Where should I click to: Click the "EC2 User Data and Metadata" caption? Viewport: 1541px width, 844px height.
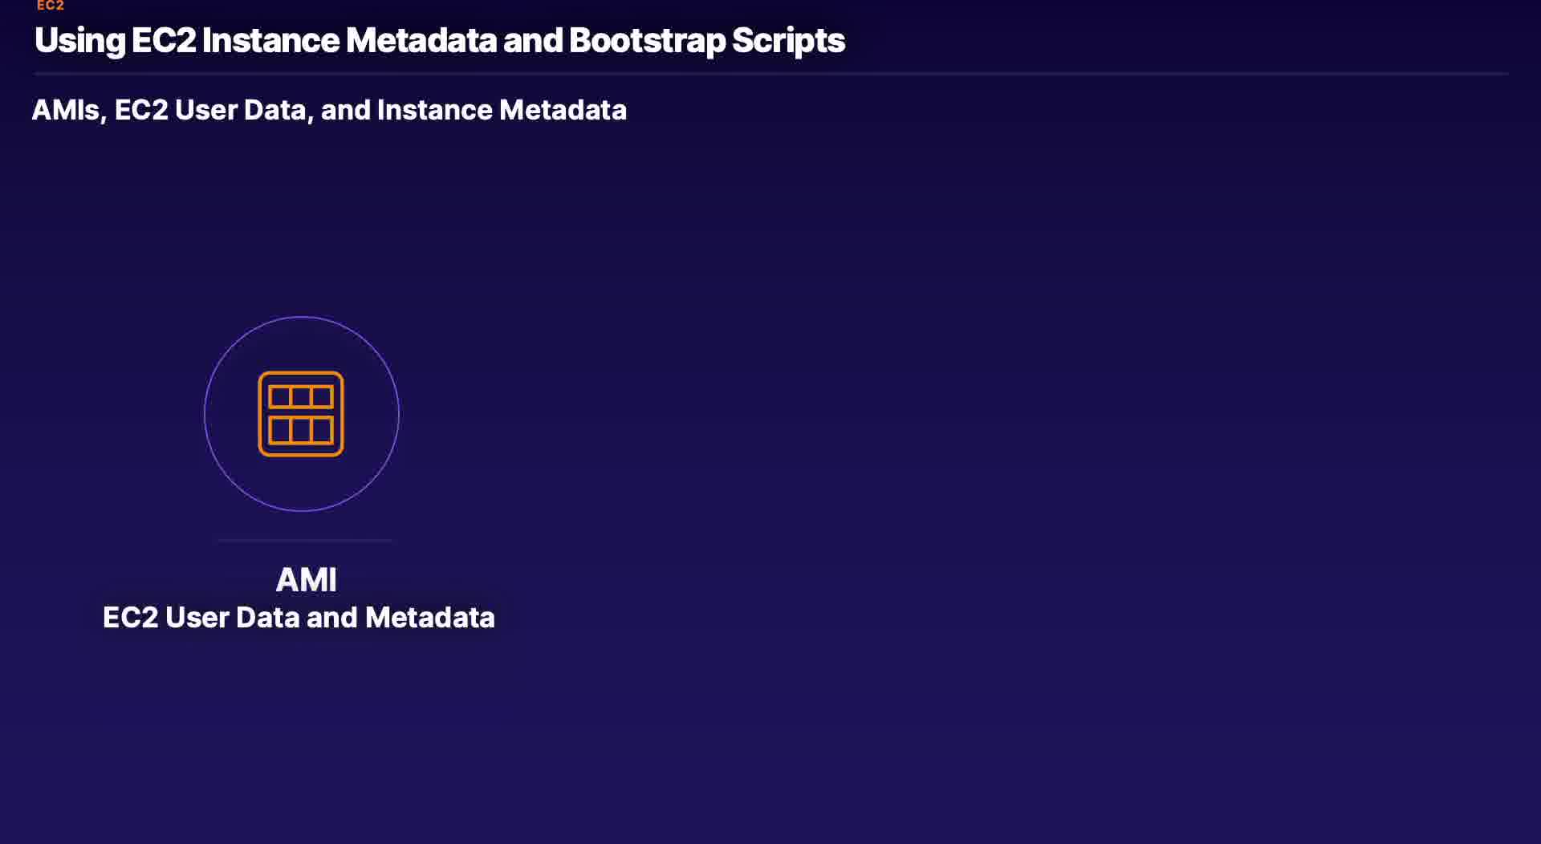pyautogui.click(x=299, y=617)
